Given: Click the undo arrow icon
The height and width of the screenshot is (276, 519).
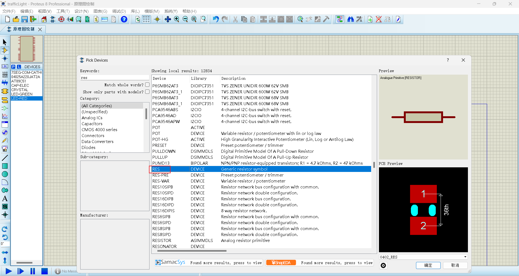Looking at the screenshot, I should 215,19.
